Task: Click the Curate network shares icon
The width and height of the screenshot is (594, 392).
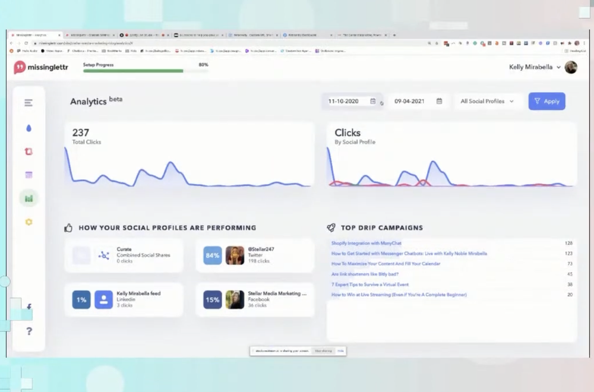Action: [103, 255]
